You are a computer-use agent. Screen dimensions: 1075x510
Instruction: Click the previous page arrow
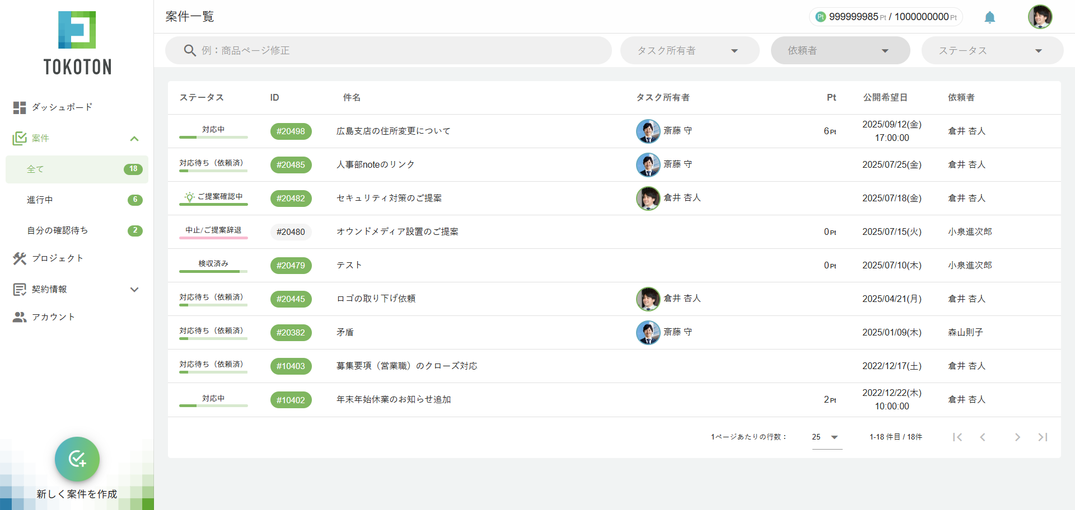[x=983, y=437]
